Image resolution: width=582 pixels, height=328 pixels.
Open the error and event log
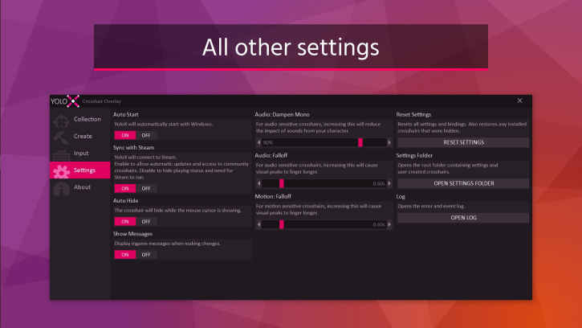463,217
